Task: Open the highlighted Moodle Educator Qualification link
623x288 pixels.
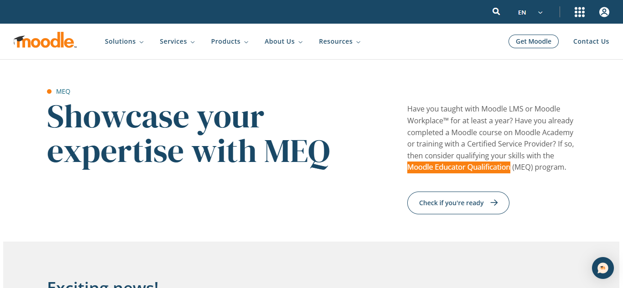Action: click(458, 167)
